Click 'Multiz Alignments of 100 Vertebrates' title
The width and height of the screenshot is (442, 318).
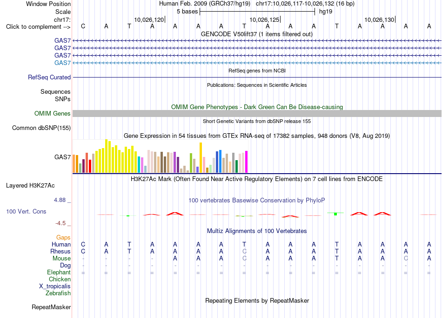click(x=257, y=231)
